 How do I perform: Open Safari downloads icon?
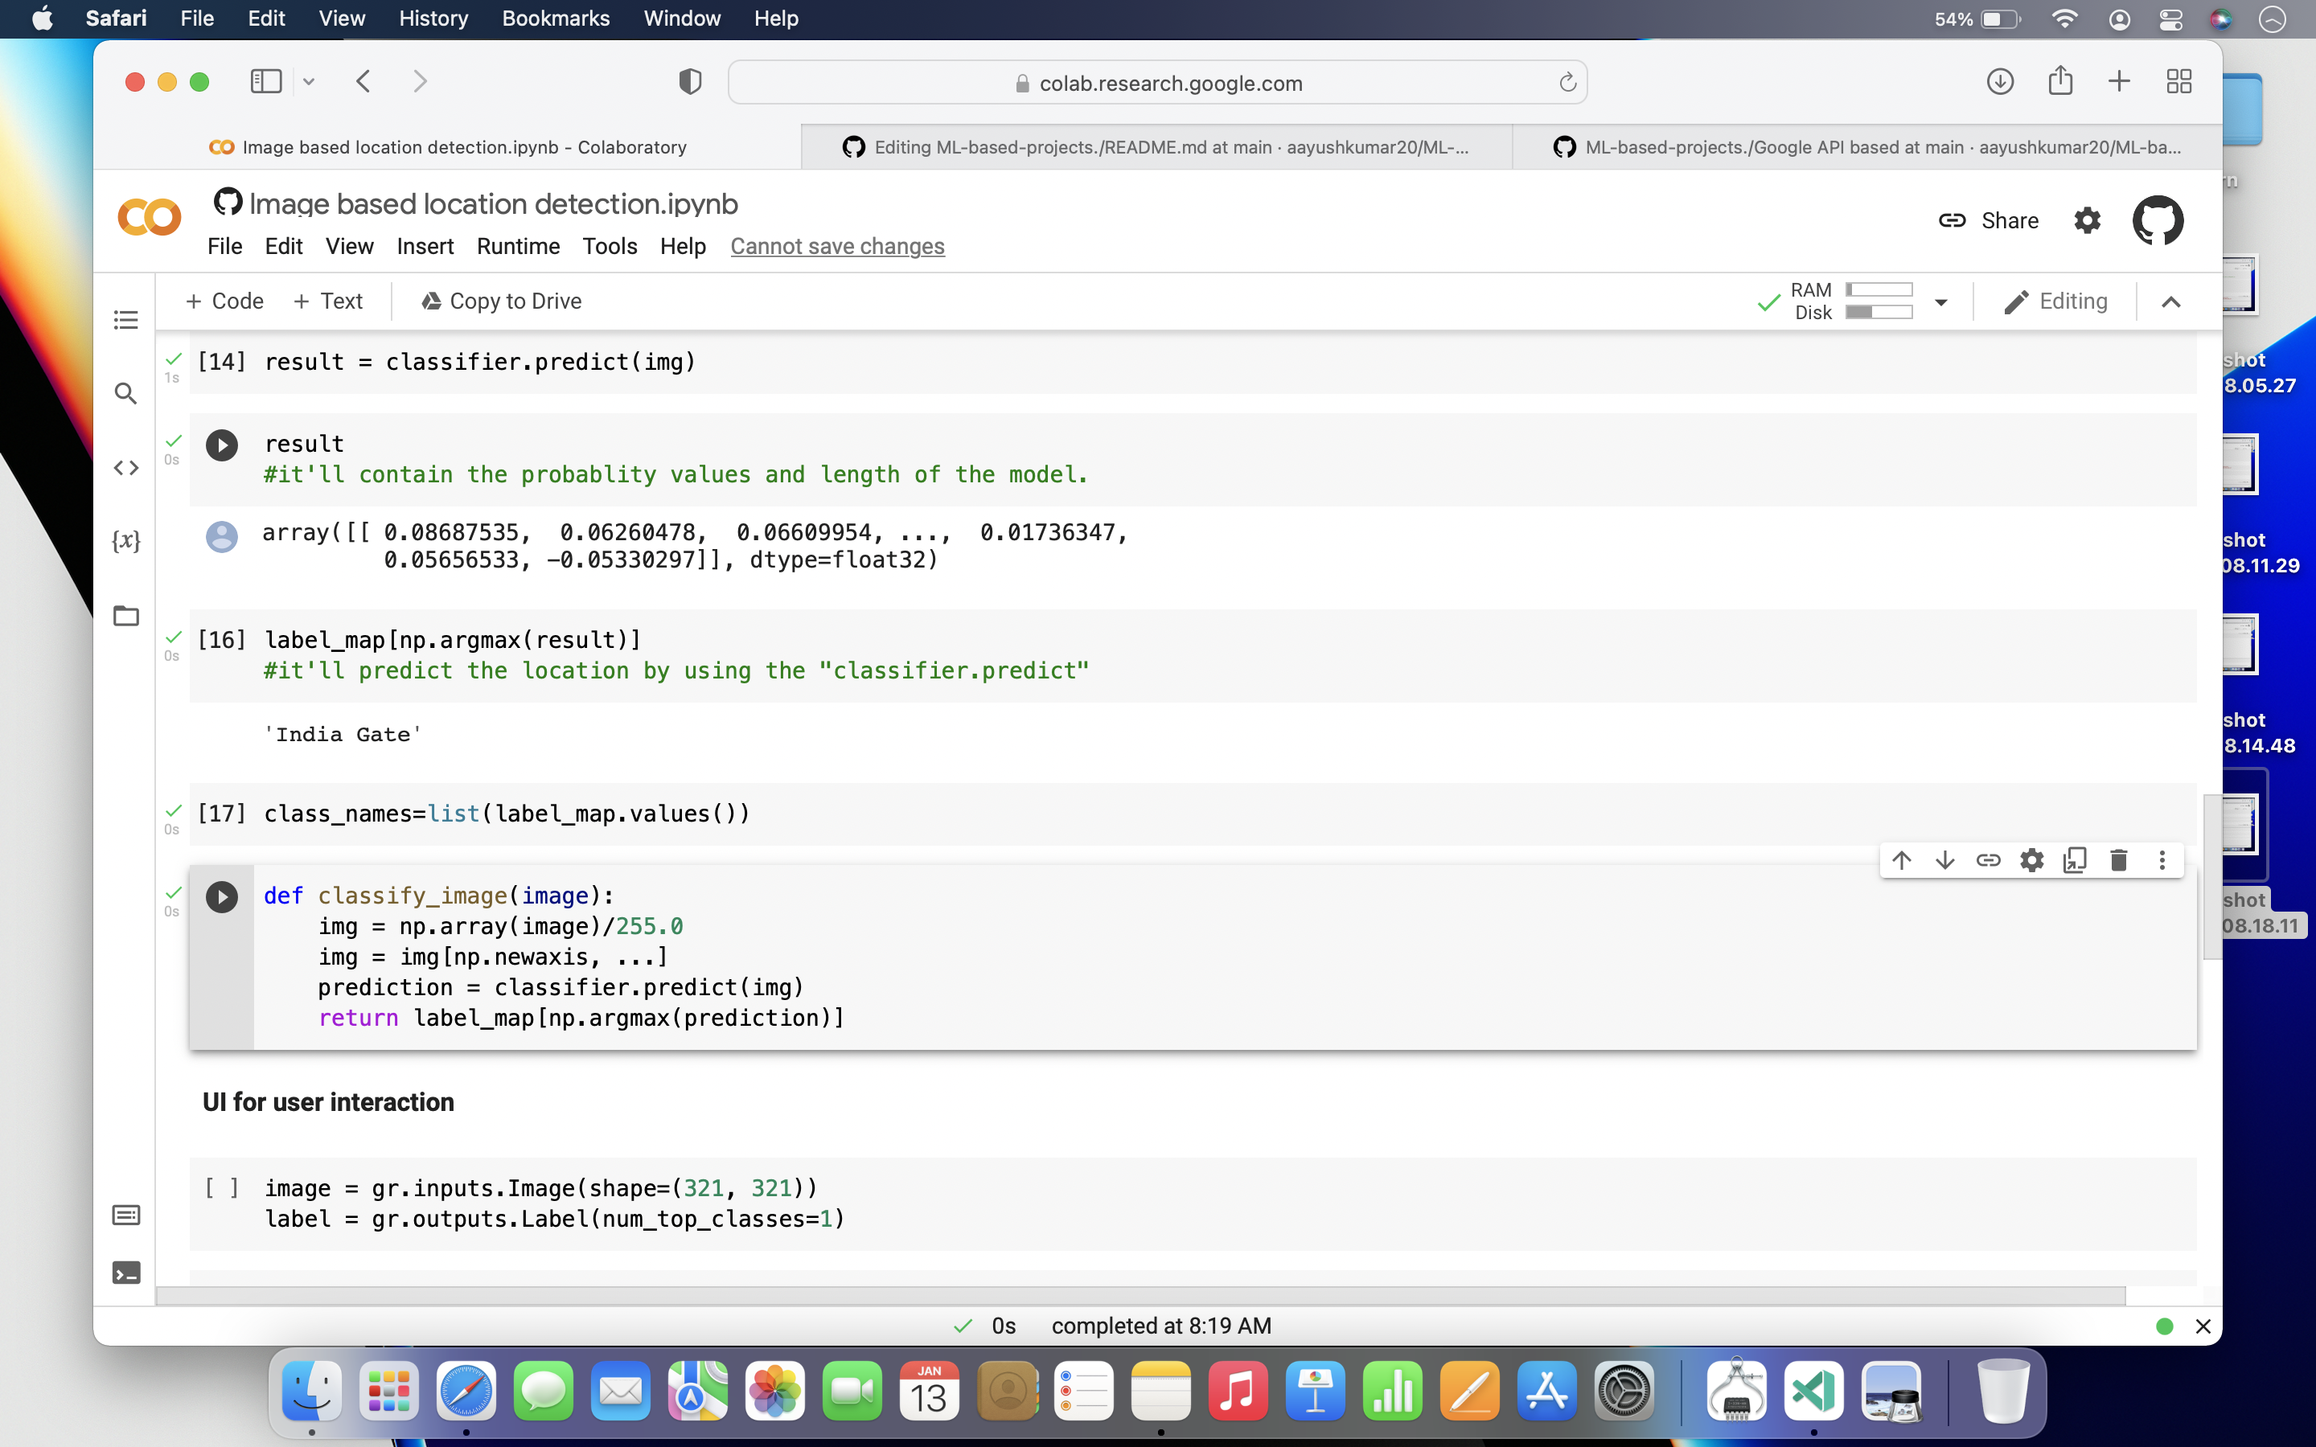point(1999,82)
